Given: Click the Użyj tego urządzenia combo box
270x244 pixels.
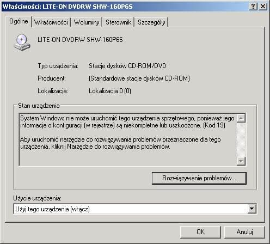Looking at the screenshot, I should click(135, 209).
